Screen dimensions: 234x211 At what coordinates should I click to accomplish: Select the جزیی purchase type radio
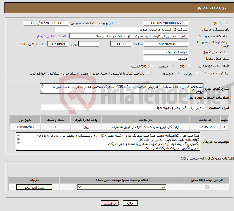[x=197, y=73]
